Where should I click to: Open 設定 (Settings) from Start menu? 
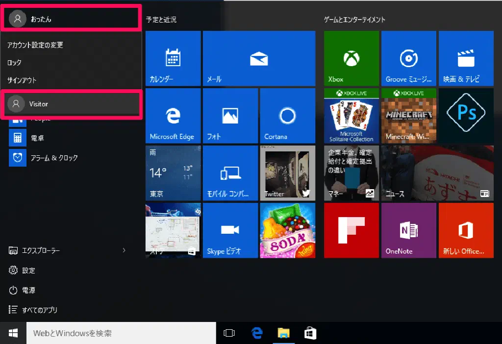pos(28,270)
